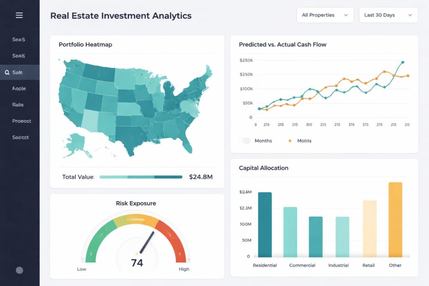Click the peak data point in cash flow chart

(403, 62)
